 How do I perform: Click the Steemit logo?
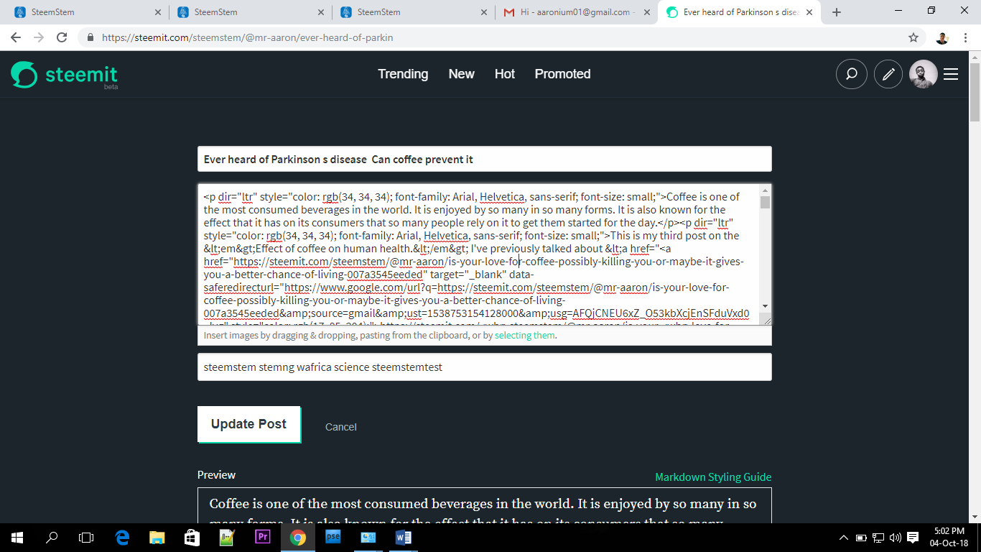point(65,75)
